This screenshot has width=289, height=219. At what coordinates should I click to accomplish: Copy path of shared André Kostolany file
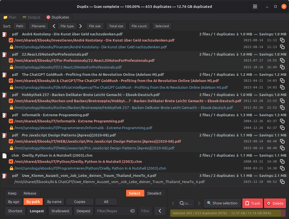pos(282,40)
